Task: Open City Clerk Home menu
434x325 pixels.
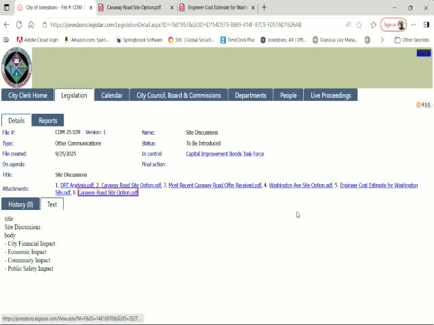Action: [x=27, y=95]
